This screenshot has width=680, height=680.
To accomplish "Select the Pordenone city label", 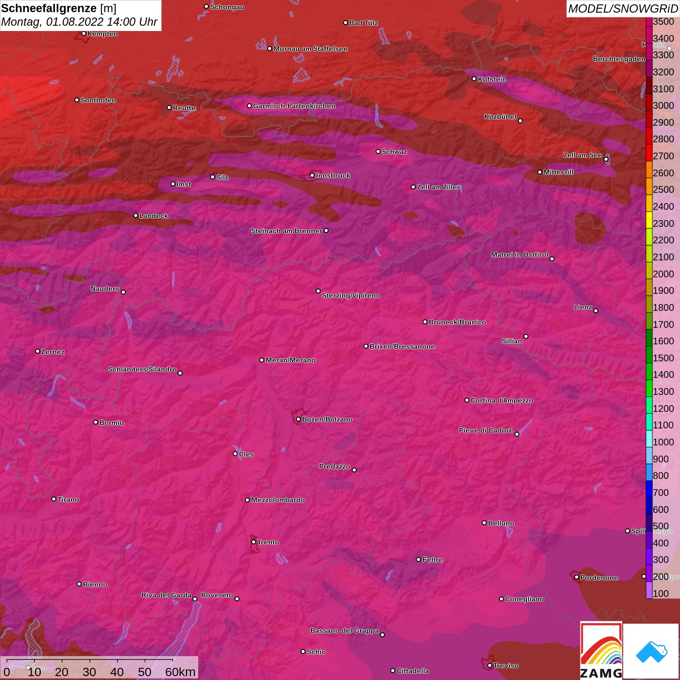I will tap(599, 578).
